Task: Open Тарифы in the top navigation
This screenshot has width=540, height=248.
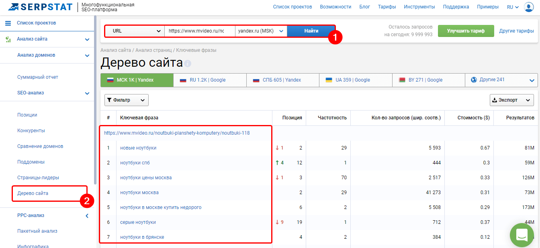Action: 387,7
